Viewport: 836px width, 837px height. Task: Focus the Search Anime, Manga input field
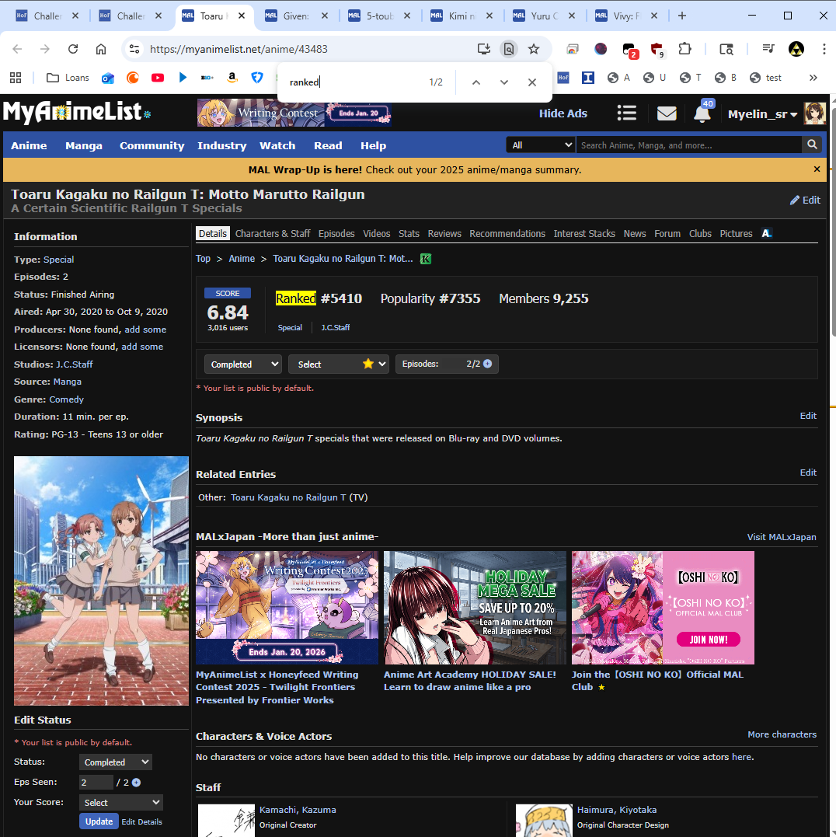point(688,145)
